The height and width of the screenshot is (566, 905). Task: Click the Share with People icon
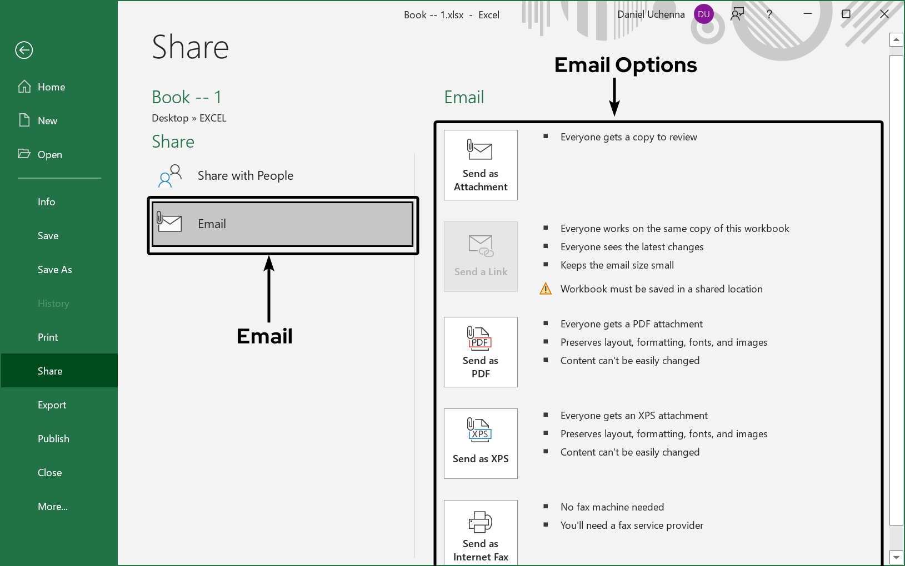168,175
